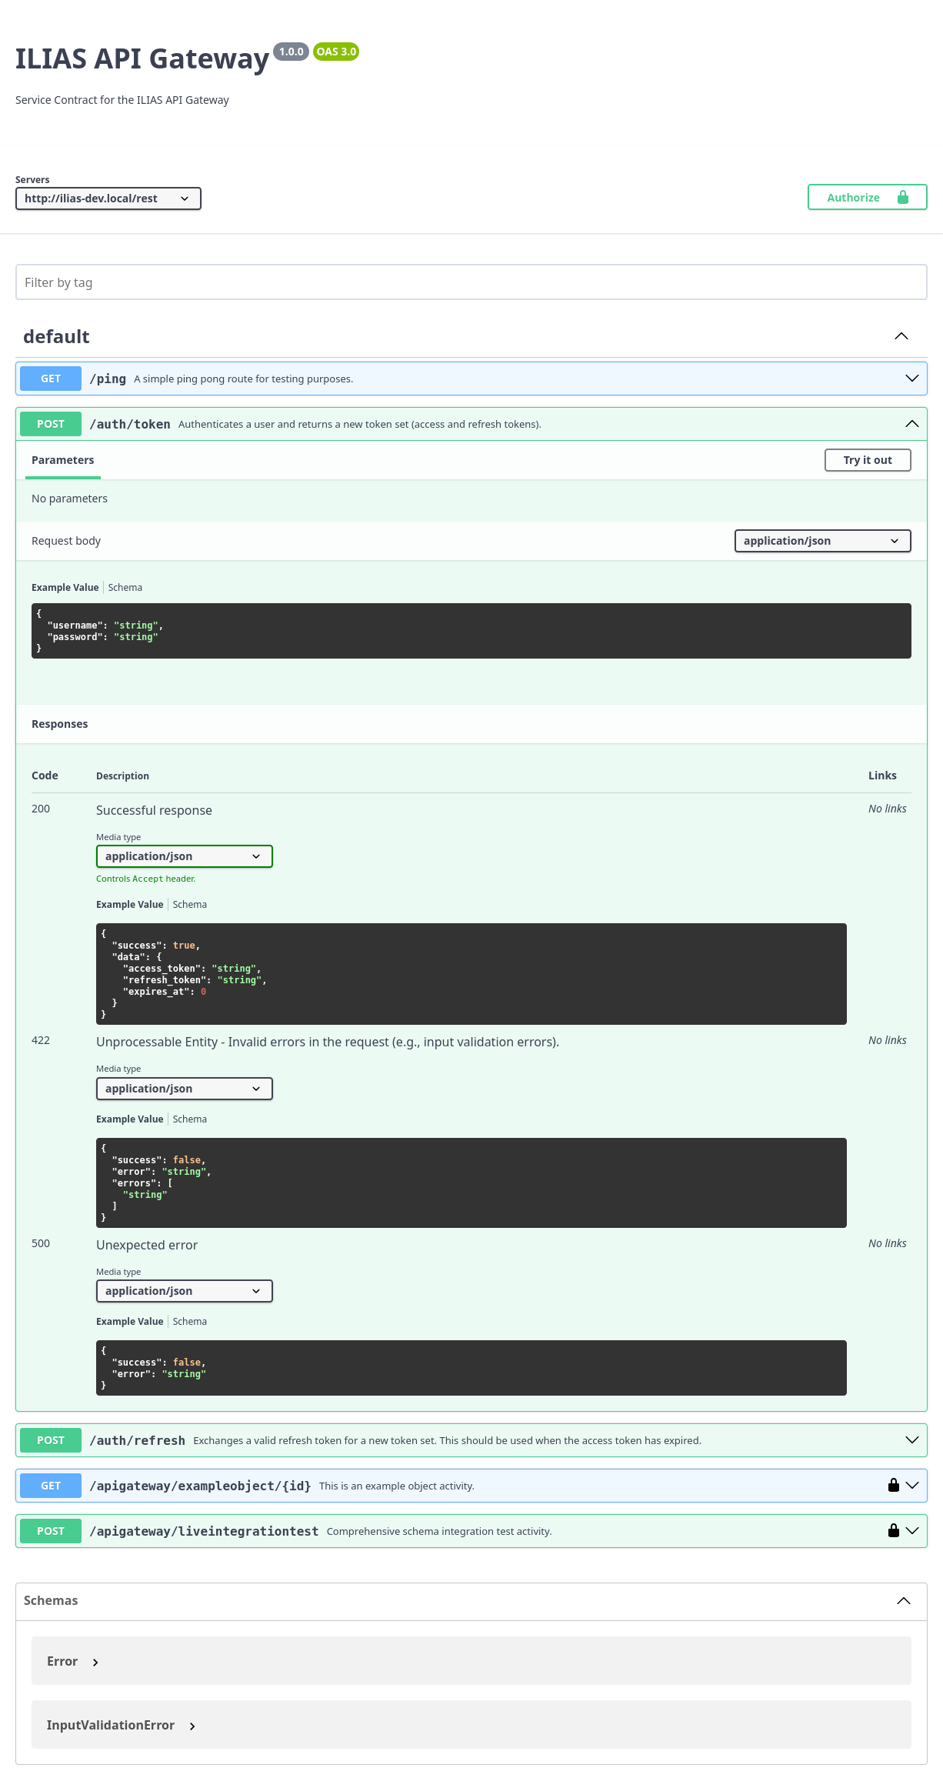Click the /ping path link
The height and width of the screenshot is (1788, 943).
pyautogui.click(x=108, y=379)
